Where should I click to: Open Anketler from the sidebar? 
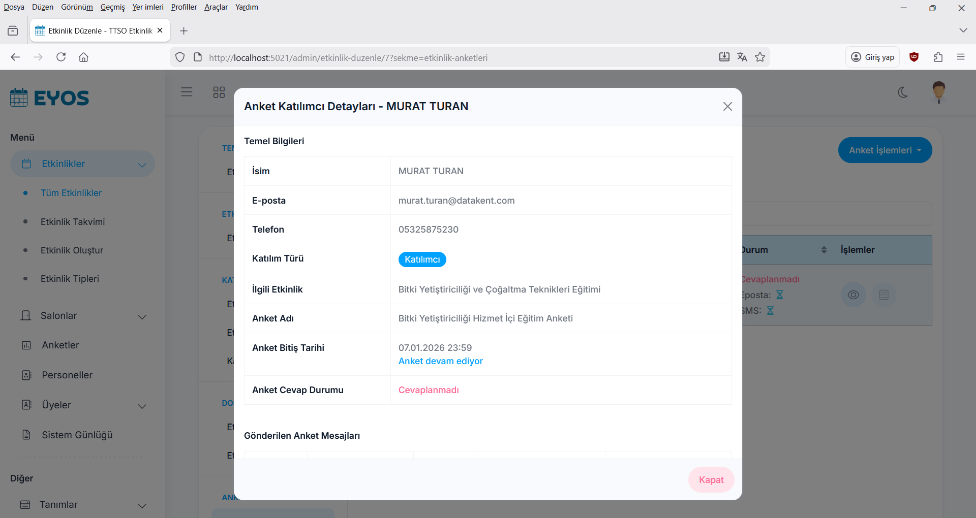[x=60, y=345]
